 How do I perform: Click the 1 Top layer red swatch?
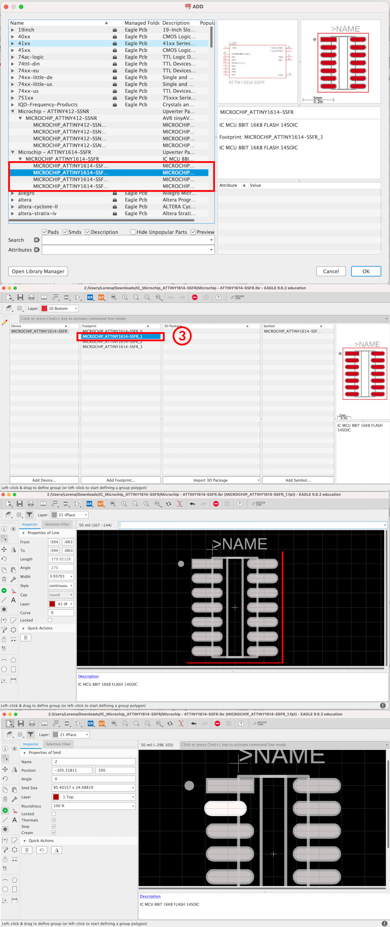point(56,797)
